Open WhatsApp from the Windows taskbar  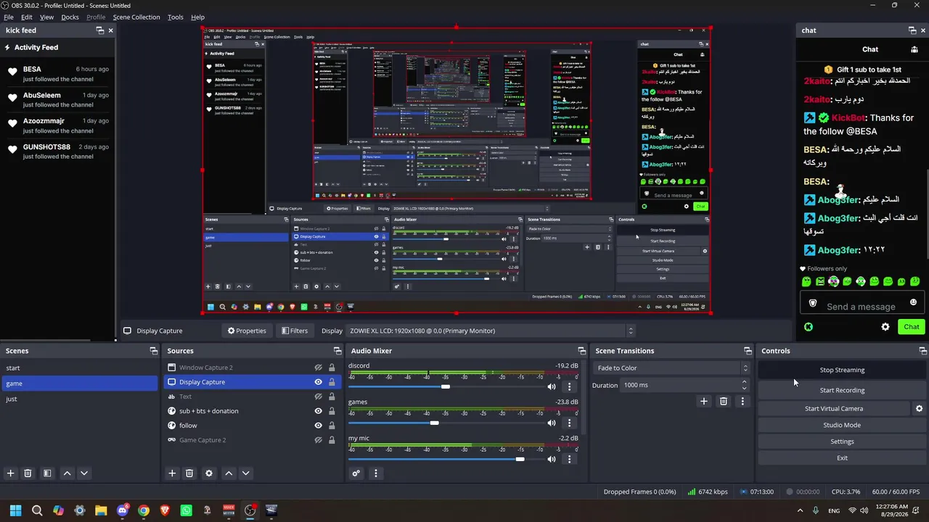(187, 510)
